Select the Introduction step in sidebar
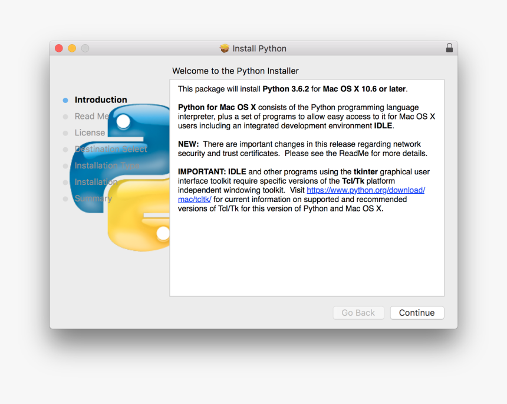The height and width of the screenshot is (404, 507). pos(101,100)
